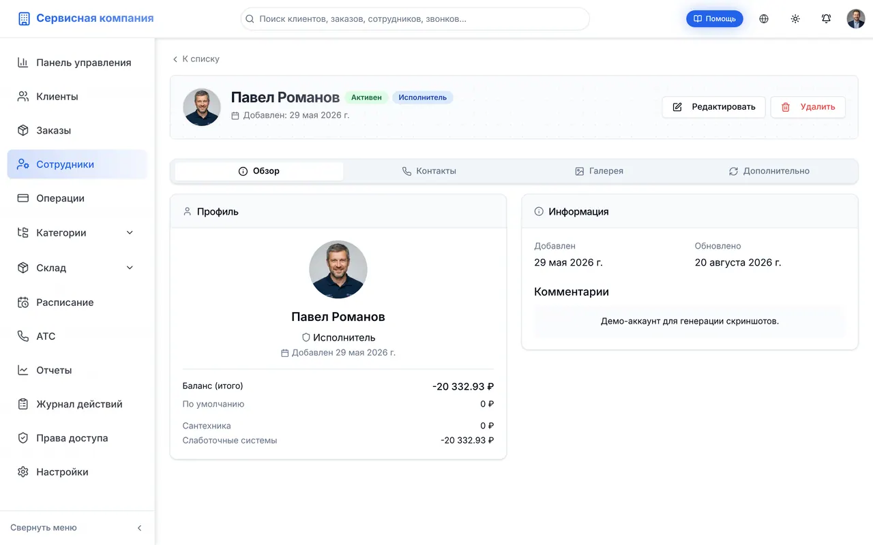Click the Панель управления chart icon
873x545 pixels.
click(x=23, y=63)
